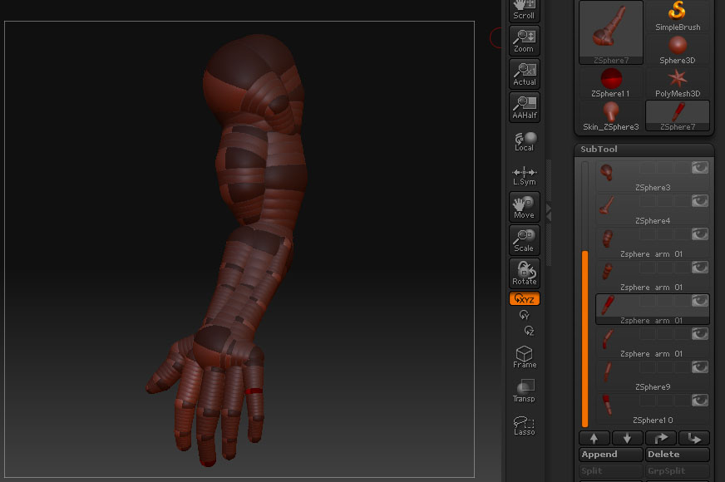The width and height of the screenshot is (725, 482).
Task: Toggle visibility of the ZSphere9 subtool
Action: tap(699, 366)
